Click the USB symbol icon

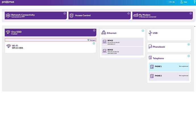[150, 33]
